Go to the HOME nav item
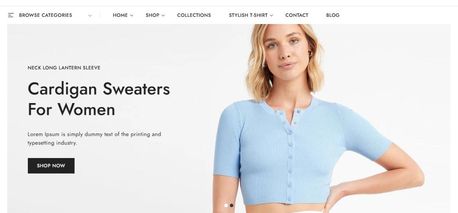Screen dimensions: 458x213 pos(120,15)
